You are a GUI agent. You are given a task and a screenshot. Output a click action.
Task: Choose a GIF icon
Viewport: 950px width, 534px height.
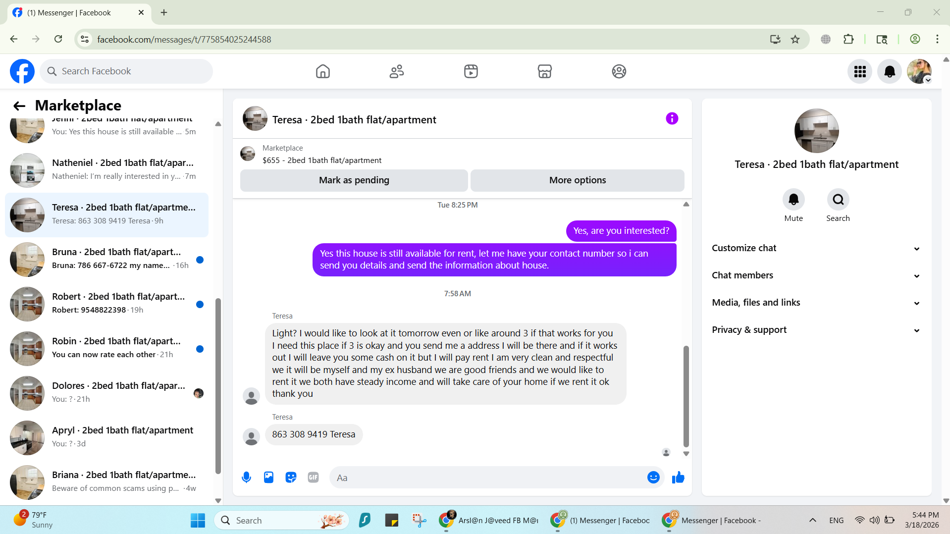coord(313,478)
